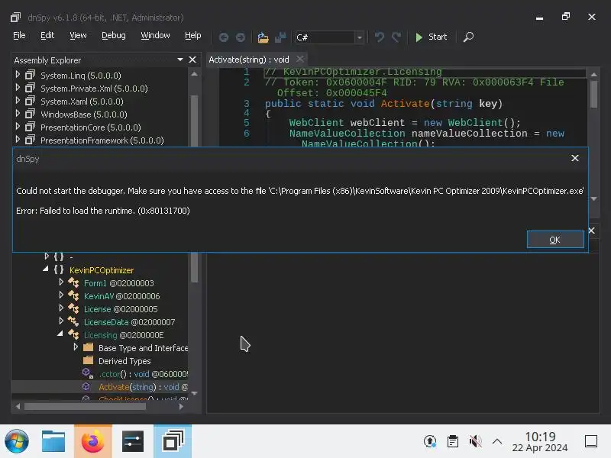Select the Activate(string) : void tab

[249, 60]
